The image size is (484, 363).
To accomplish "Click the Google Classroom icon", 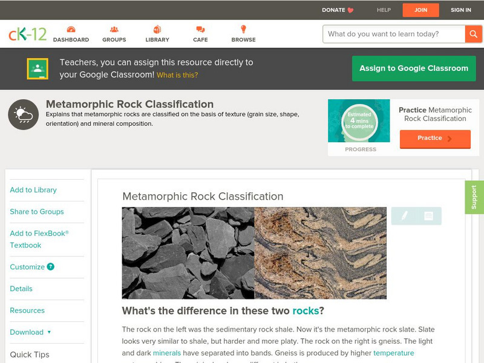I will click(x=38, y=68).
